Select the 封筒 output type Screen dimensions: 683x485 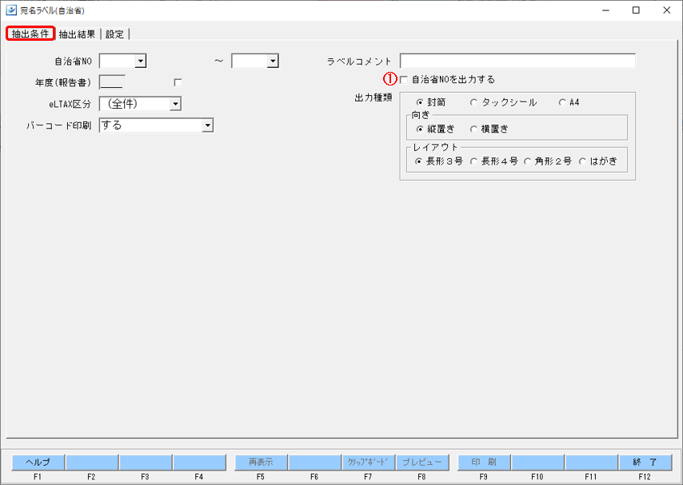(419, 102)
